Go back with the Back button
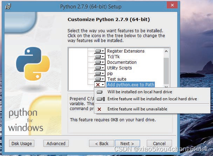This screenshot has height=156, width=213. click(x=102, y=143)
